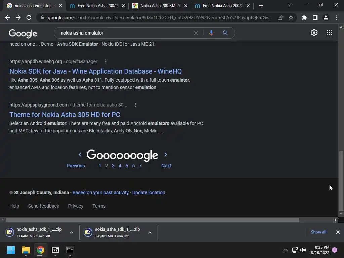Screen dimensions: 344x258
Task: Share this page from address bar
Action: [x=280, y=17]
